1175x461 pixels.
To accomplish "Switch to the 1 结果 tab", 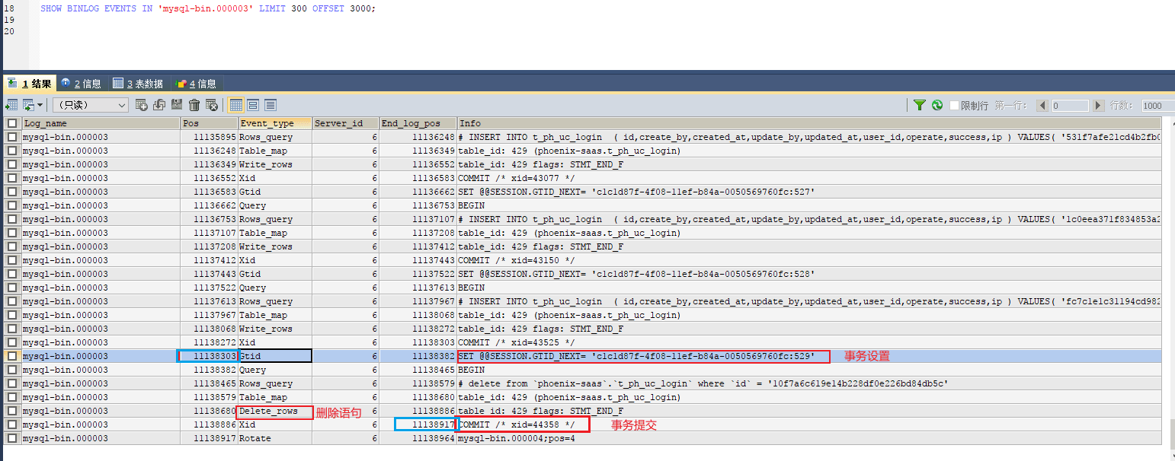I will coord(30,84).
